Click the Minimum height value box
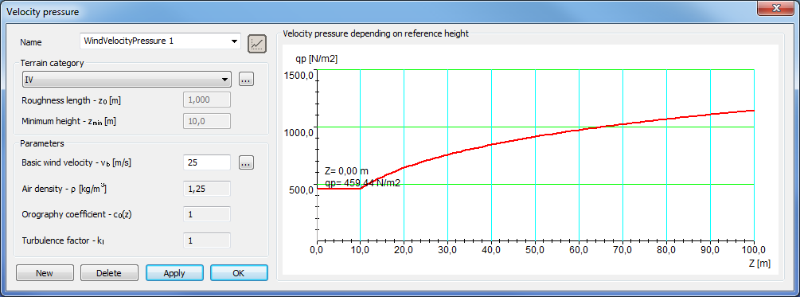800x297 pixels. (x=207, y=121)
